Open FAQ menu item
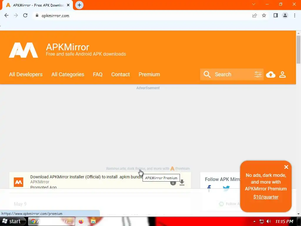This screenshot has height=226, width=301. tap(98, 74)
